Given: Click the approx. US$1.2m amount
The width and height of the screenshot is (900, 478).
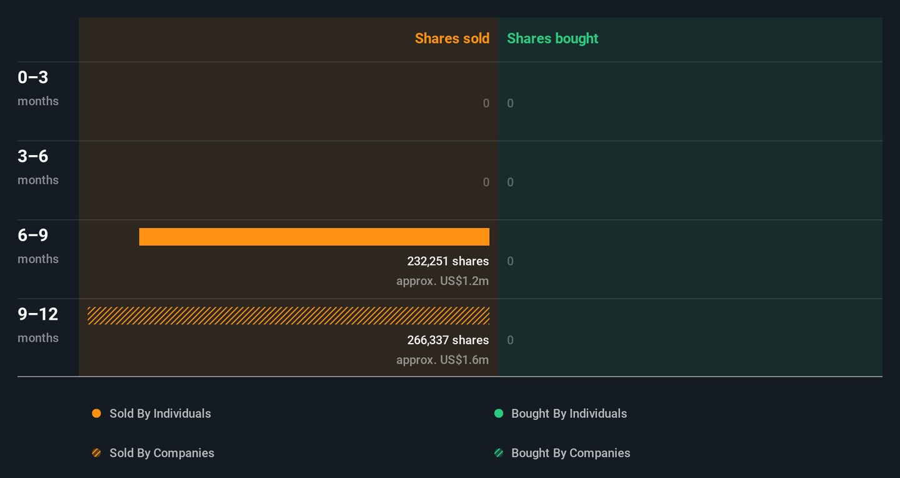Looking at the screenshot, I should tap(442, 281).
